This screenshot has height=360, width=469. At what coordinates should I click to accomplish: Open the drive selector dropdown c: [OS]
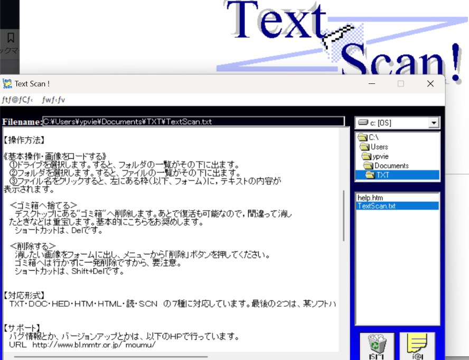tap(397, 123)
